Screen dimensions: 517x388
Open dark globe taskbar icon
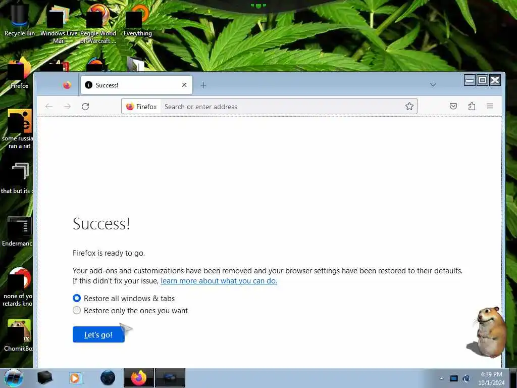[x=108, y=378]
